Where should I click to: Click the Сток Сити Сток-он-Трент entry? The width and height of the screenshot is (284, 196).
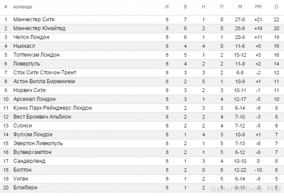(x=45, y=72)
